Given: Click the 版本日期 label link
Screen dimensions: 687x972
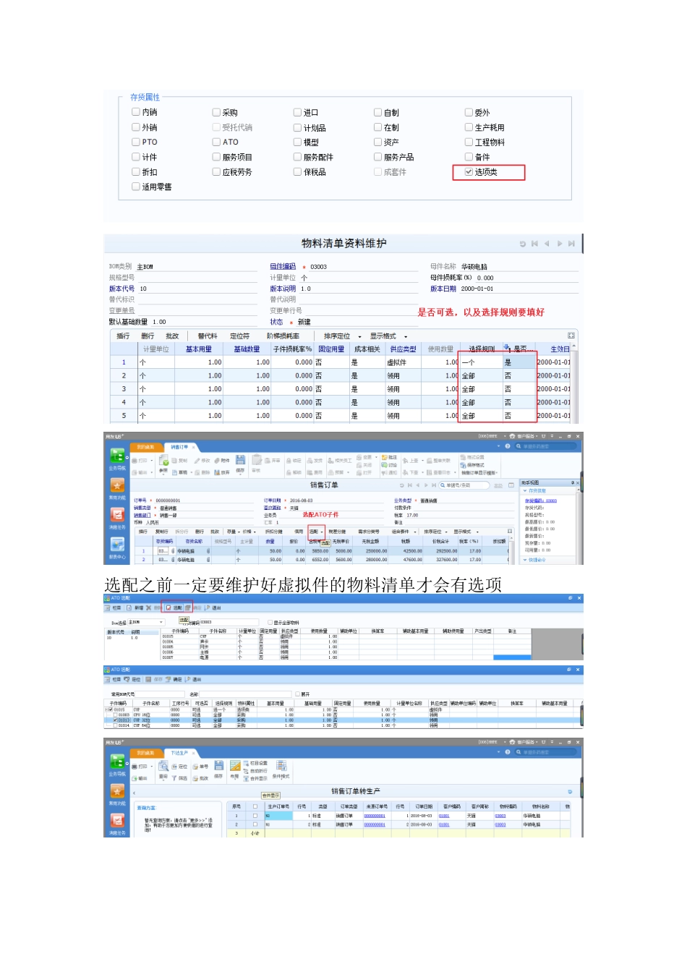Looking at the screenshot, I should [x=443, y=289].
